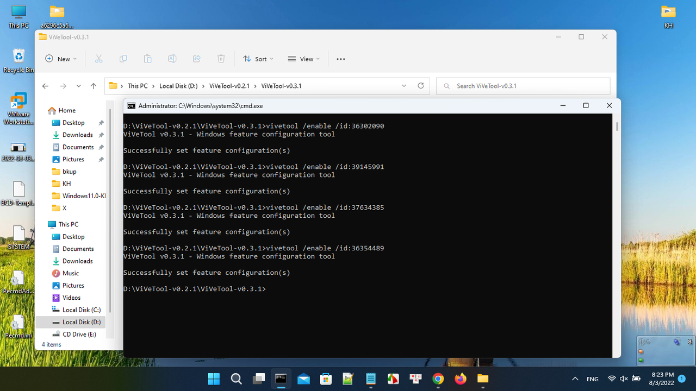Click cmd line with /id:36354489
The height and width of the screenshot is (391, 696).
tap(254, 248)
